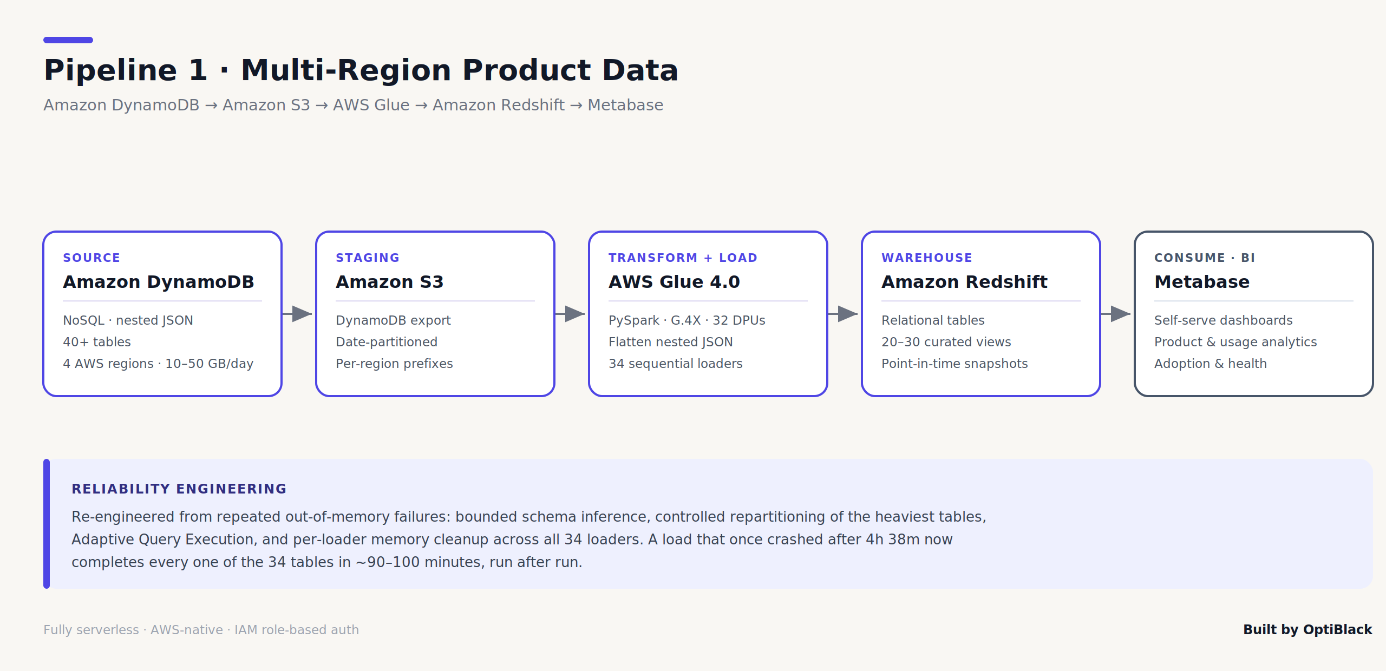The image size is (1386, 671).
Task: Click the "NoSQL · nested JSON" line
Action: [128, 320]
